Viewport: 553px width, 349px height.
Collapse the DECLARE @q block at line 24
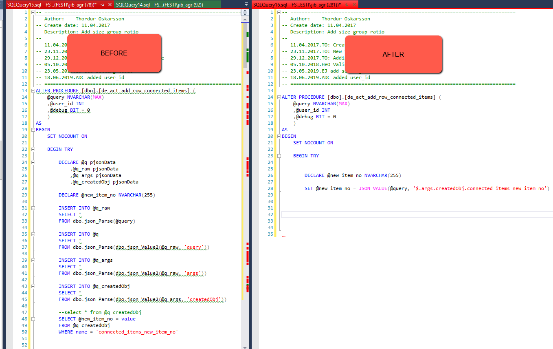(x=33, y=162)
